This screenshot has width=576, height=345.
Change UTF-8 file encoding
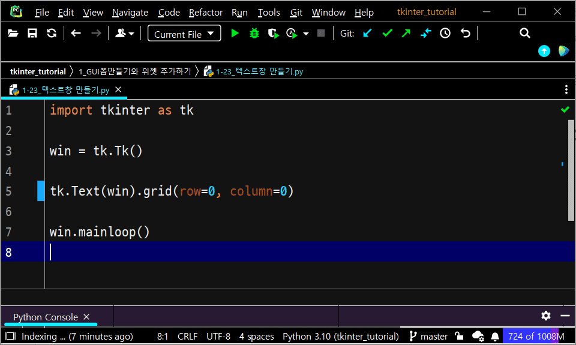218,337
